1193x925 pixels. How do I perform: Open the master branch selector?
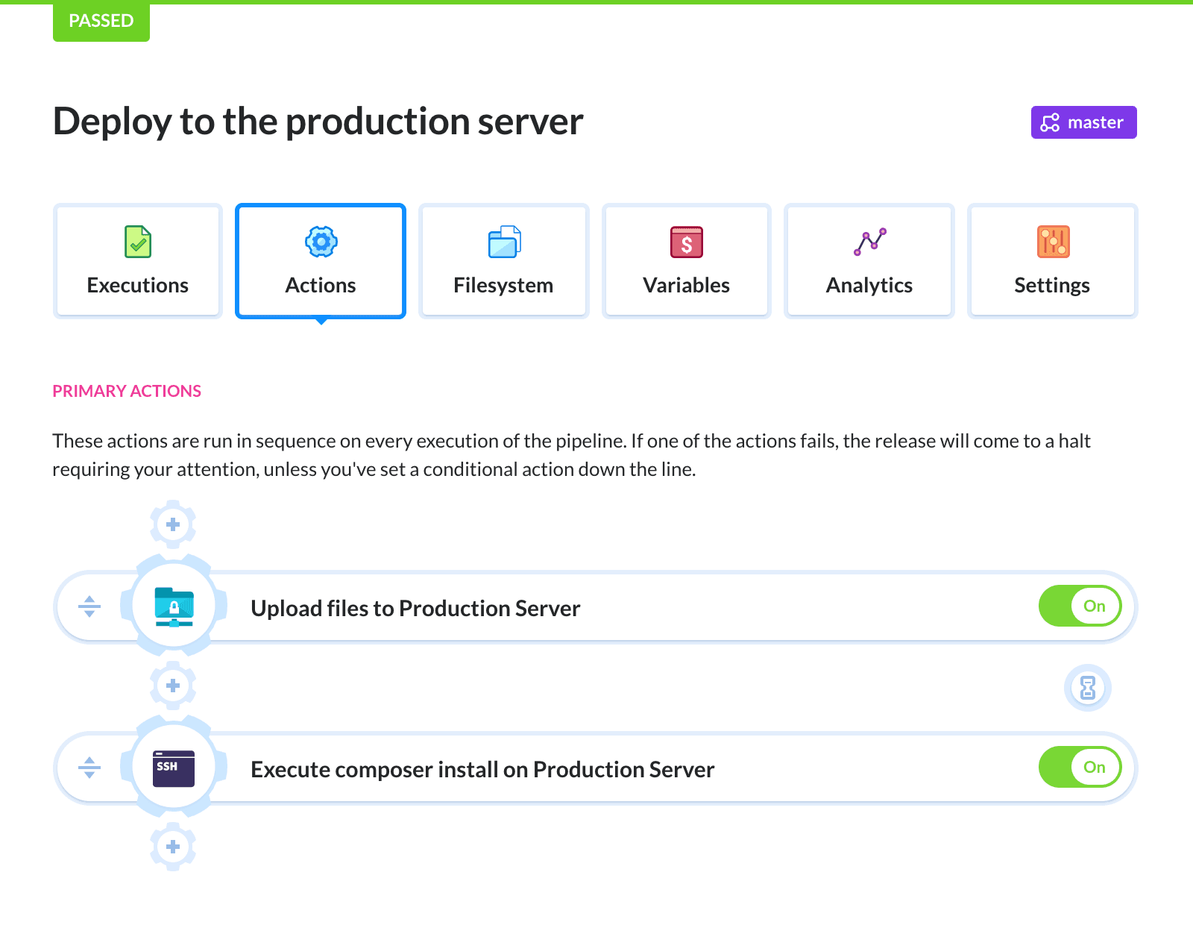(1083, 122)
